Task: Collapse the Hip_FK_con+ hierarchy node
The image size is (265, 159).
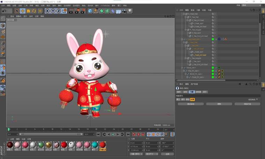Action: click(x=184, y=71)
